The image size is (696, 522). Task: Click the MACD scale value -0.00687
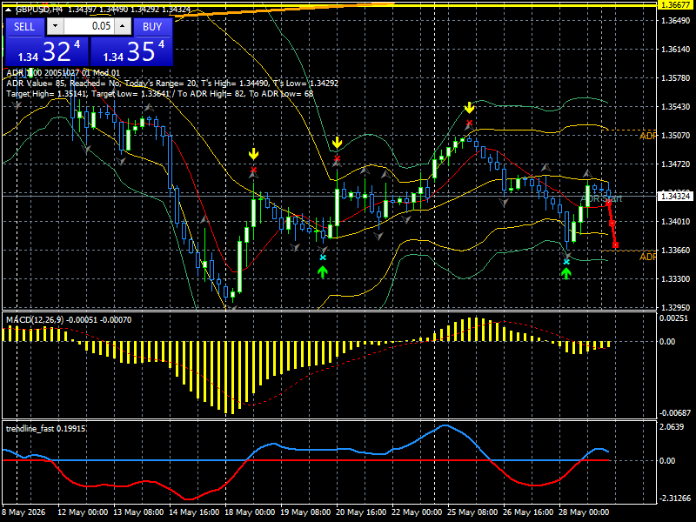tap(675, 412)
